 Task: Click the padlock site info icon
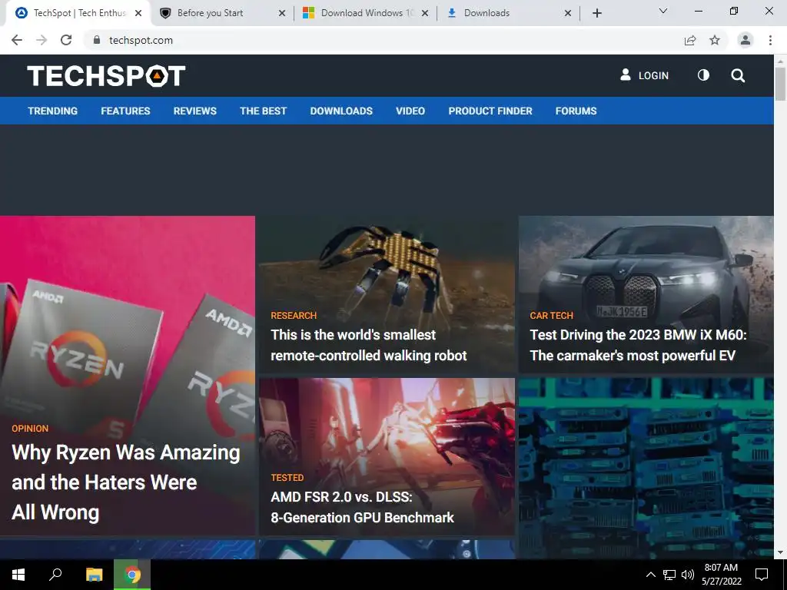pos(97,40)
